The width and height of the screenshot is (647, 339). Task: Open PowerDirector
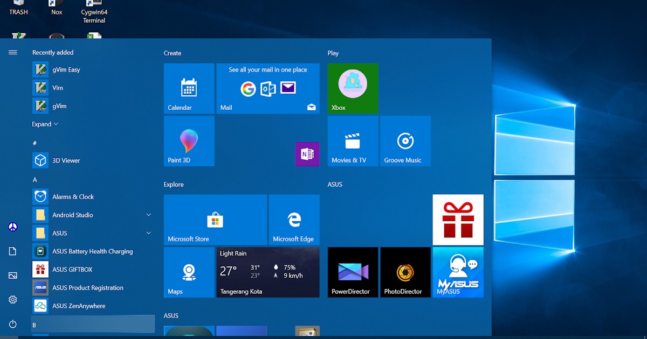pyautogui.click(x=353, y=272)
